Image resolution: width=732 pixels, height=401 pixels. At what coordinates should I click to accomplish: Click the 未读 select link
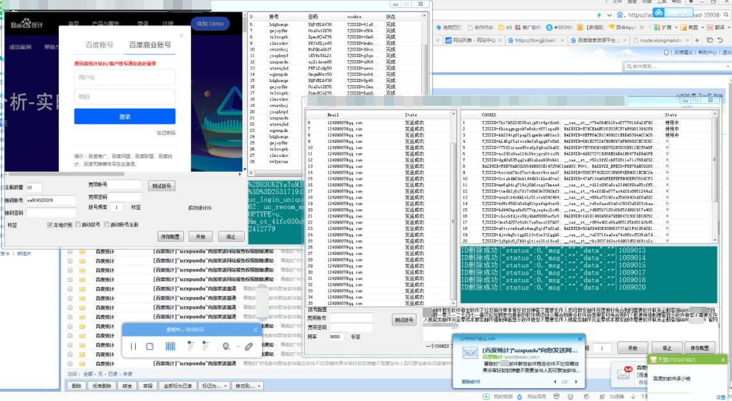127,374
